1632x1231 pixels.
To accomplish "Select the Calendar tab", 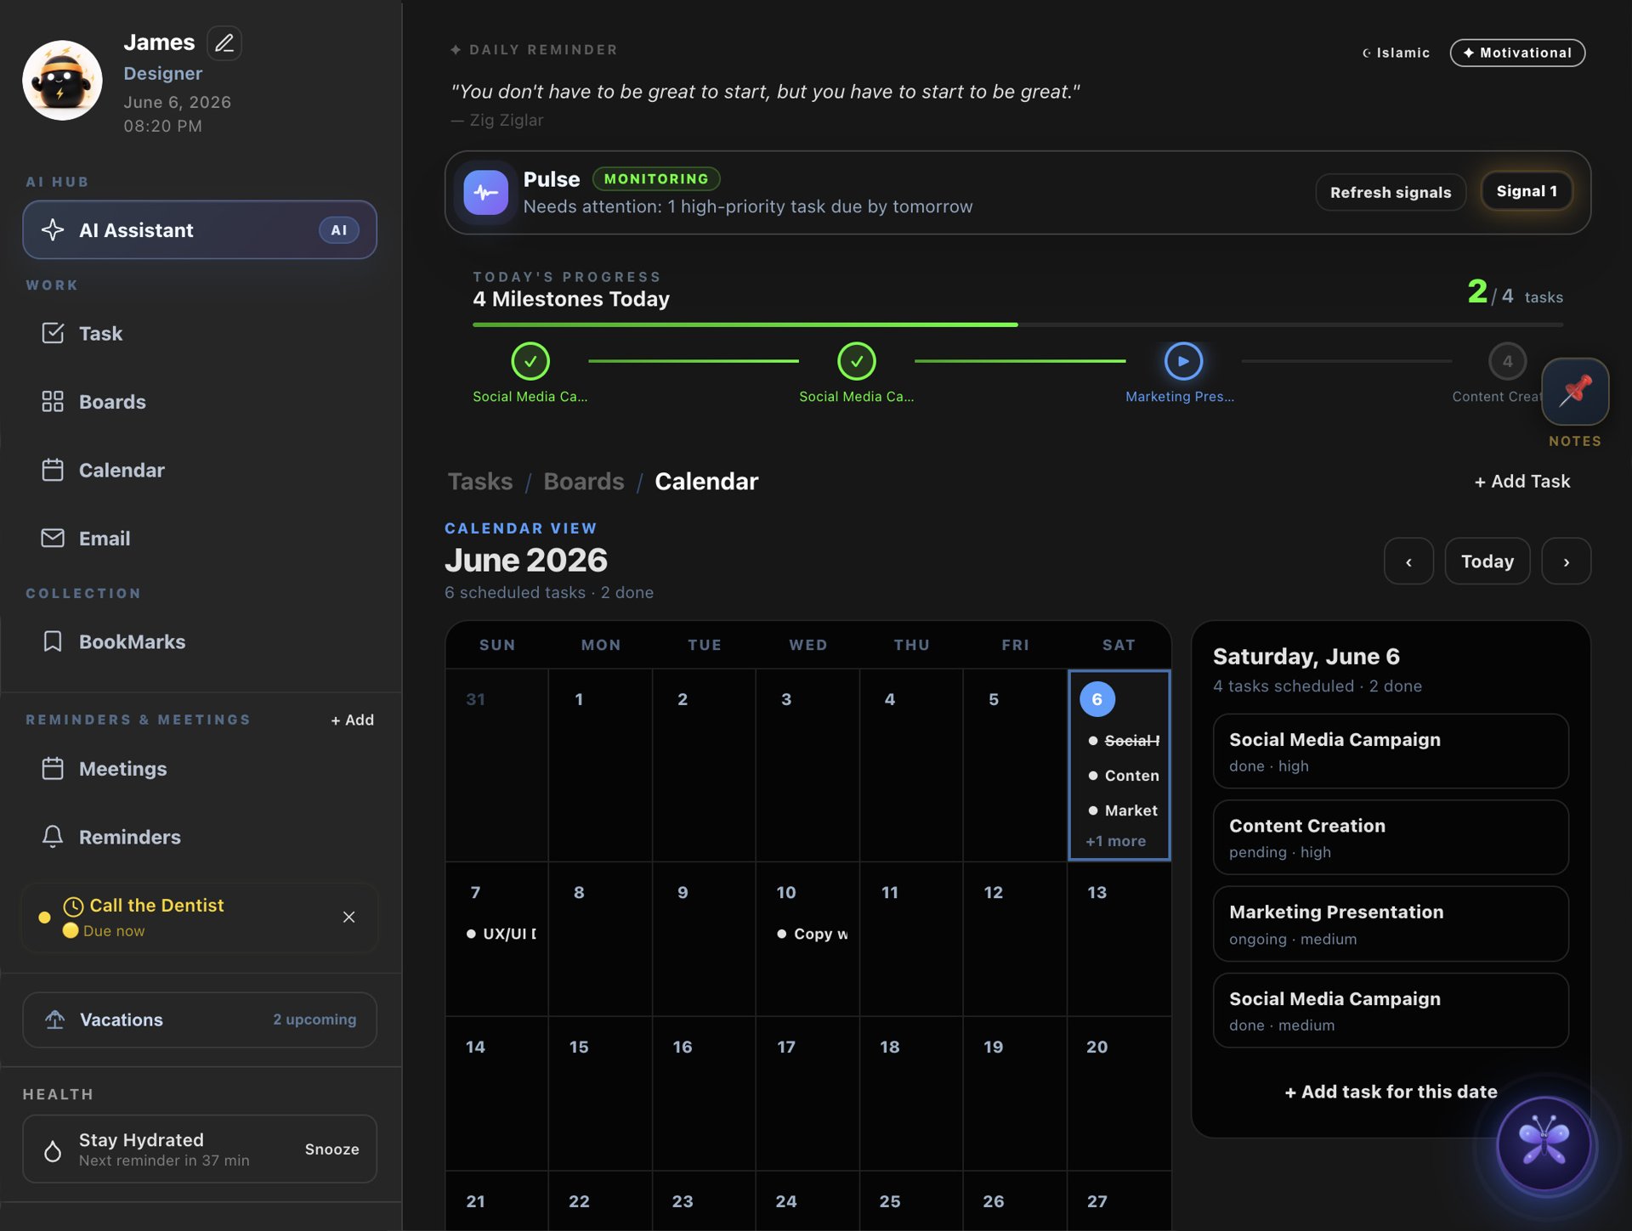I will point(706,481).
